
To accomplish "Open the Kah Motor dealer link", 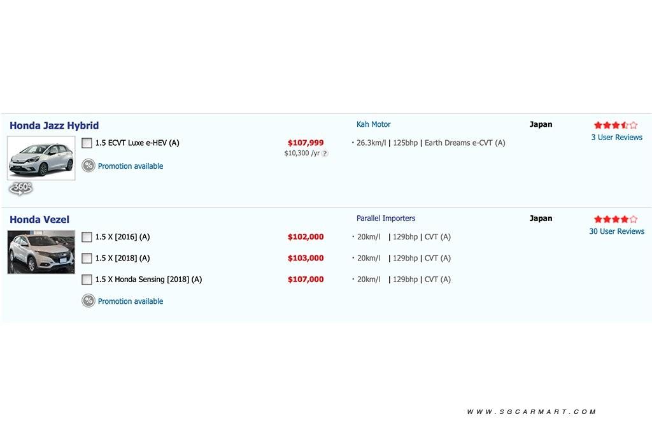I will pyautogui.click(x=373, y=124).
